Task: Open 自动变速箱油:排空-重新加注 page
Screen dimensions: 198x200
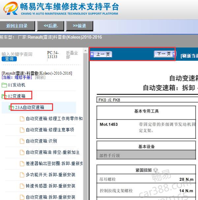Action: click(53, 152)
